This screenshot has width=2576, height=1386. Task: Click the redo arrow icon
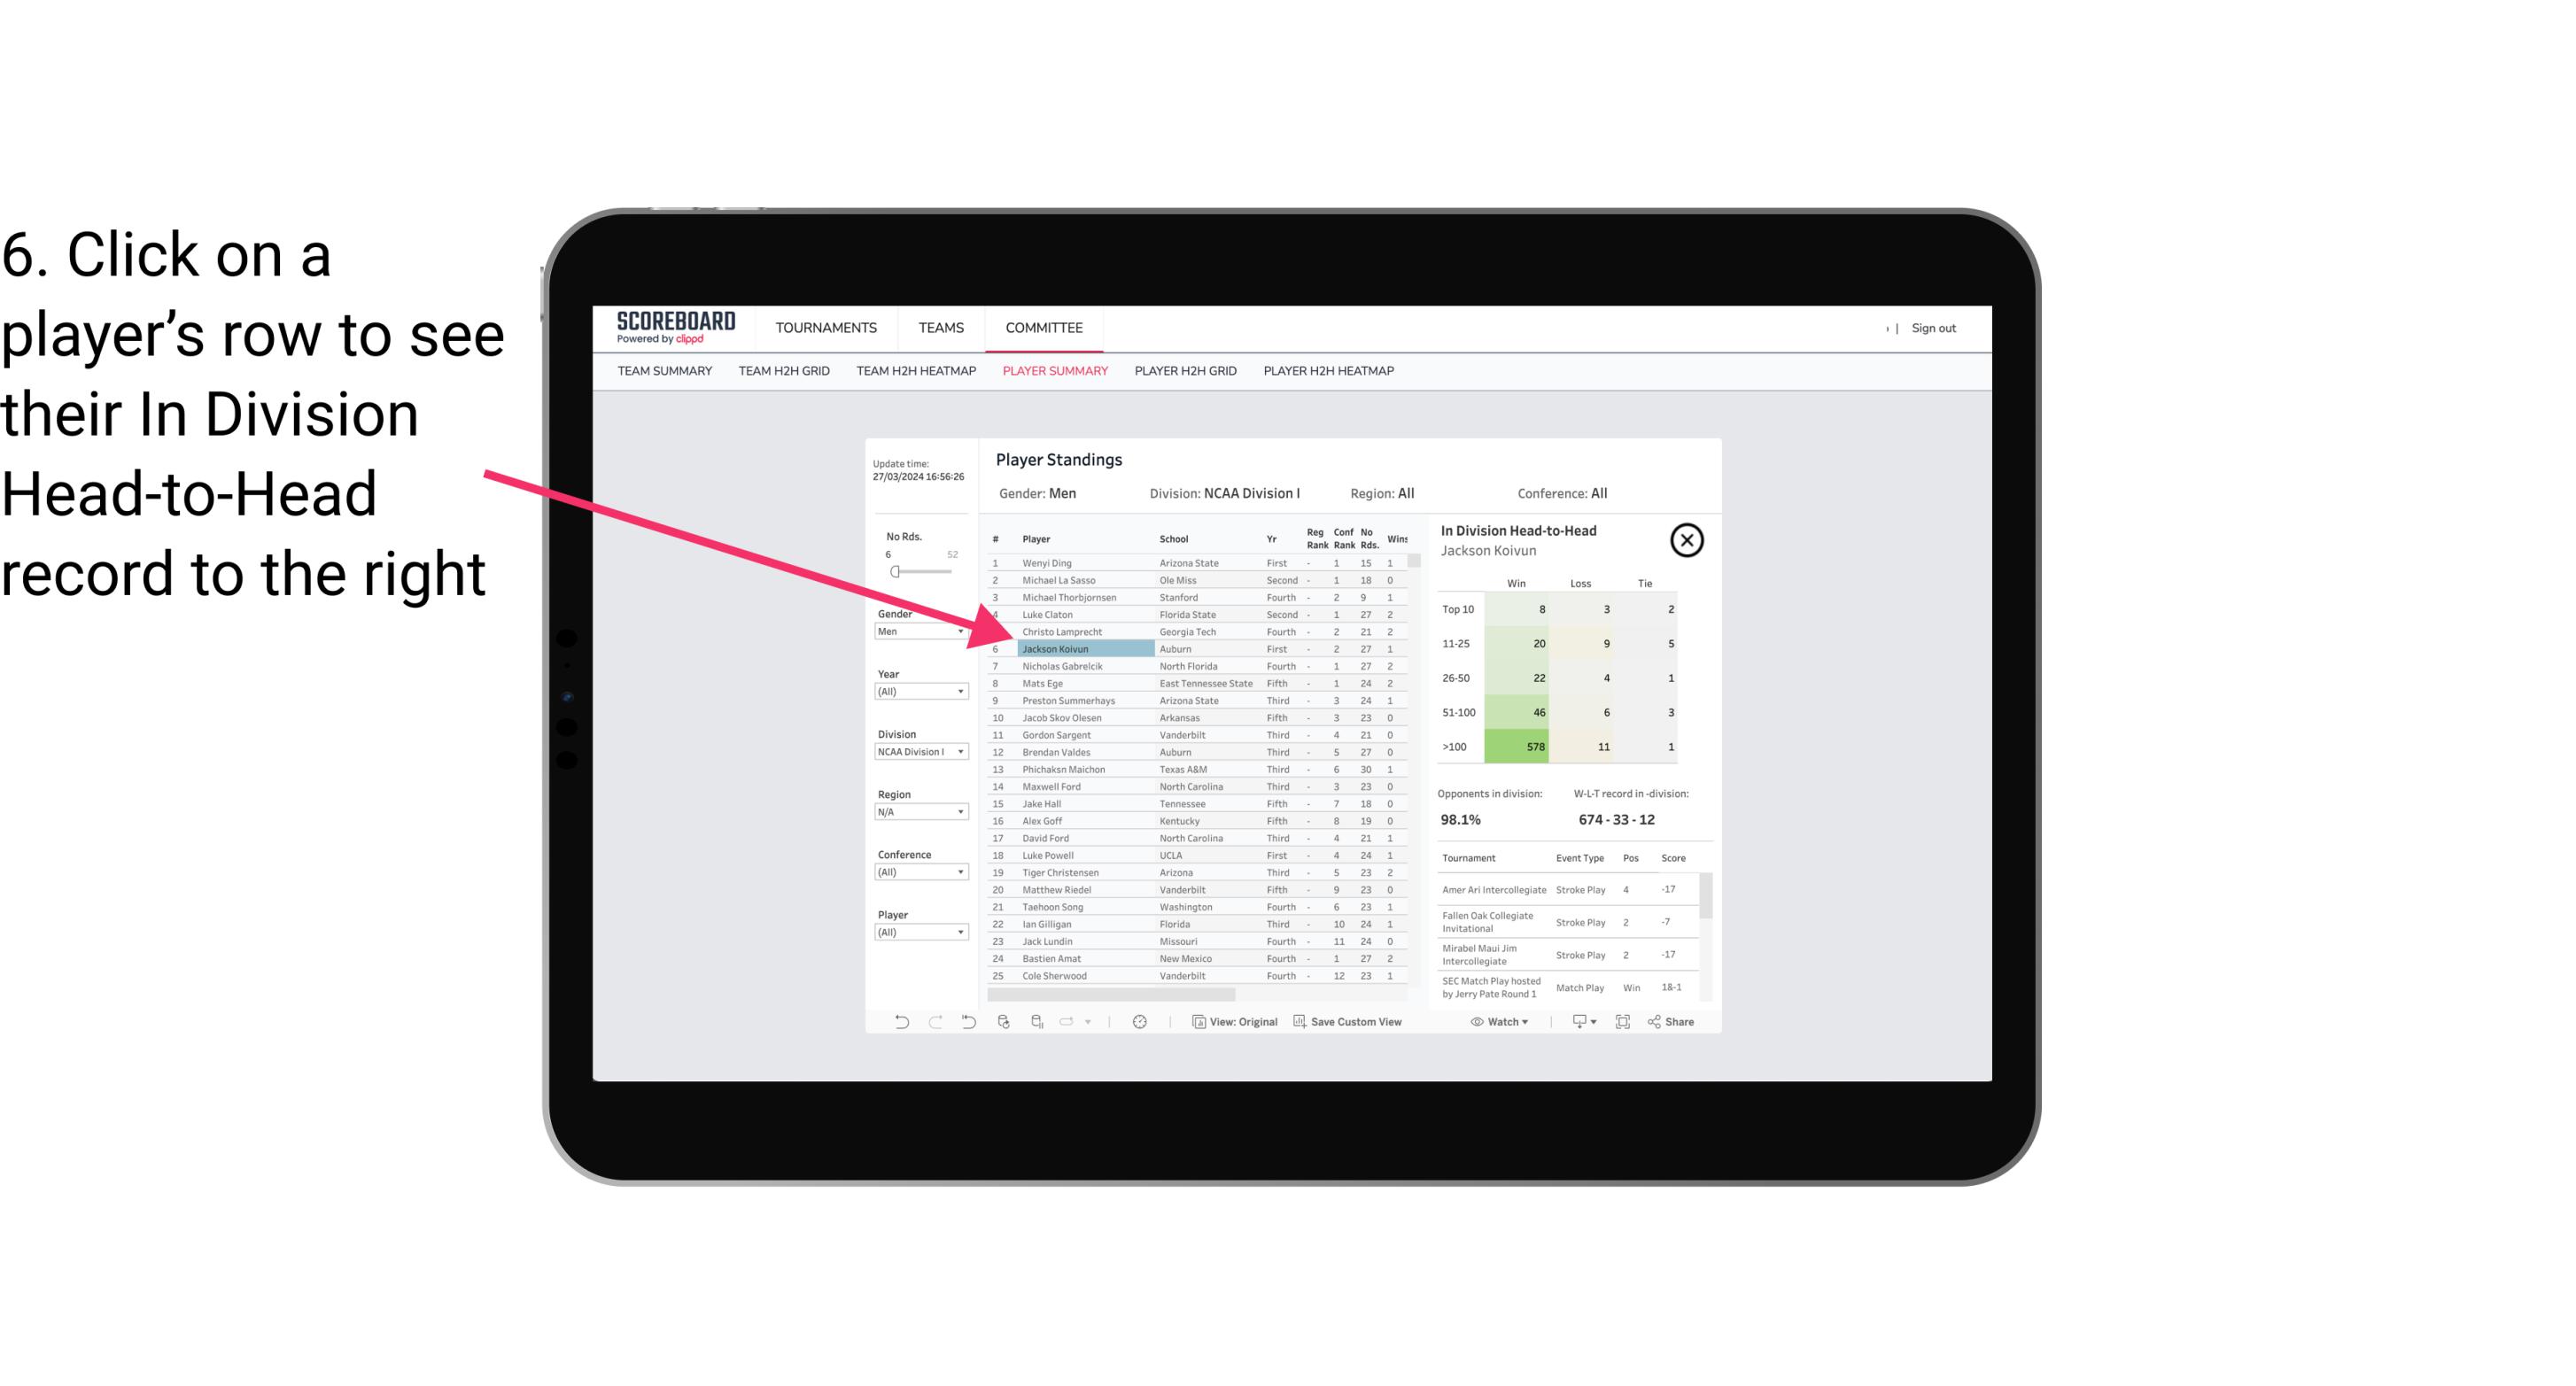coord(932,1024)
